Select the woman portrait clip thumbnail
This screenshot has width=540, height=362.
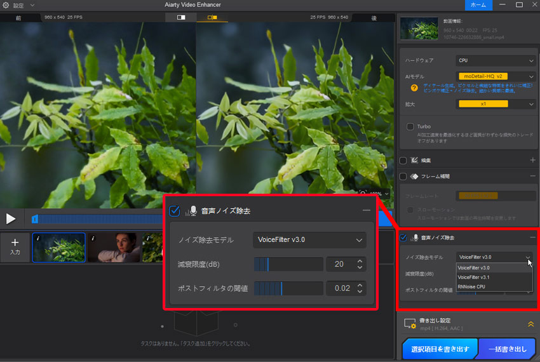point(114,248)
